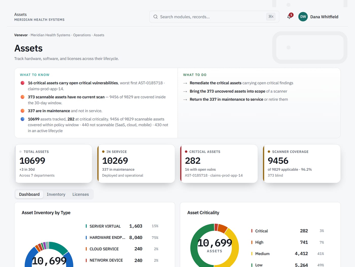Click the red dot beside 16 critical assets
The image size is (355, 267).
click(x=23, y=83)
